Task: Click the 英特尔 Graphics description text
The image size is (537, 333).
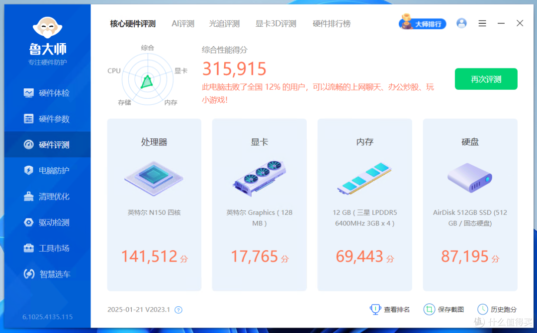Action: click(259, 218)
